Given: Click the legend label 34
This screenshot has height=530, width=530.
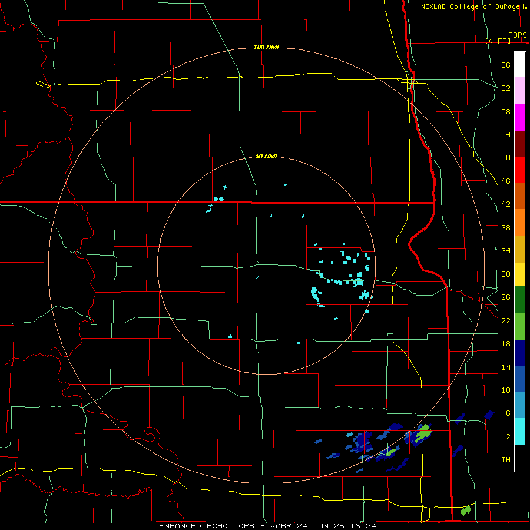Looking at the screenshot, I should 506,250.
